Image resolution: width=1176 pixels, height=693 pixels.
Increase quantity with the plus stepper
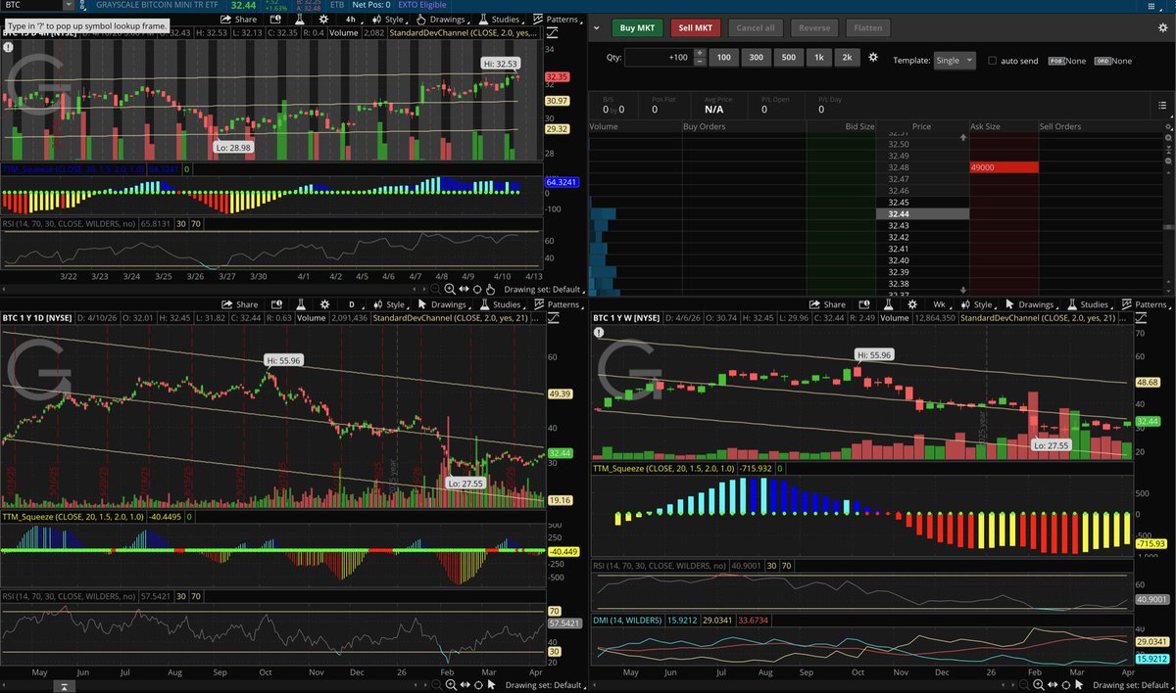click(700, 53)
